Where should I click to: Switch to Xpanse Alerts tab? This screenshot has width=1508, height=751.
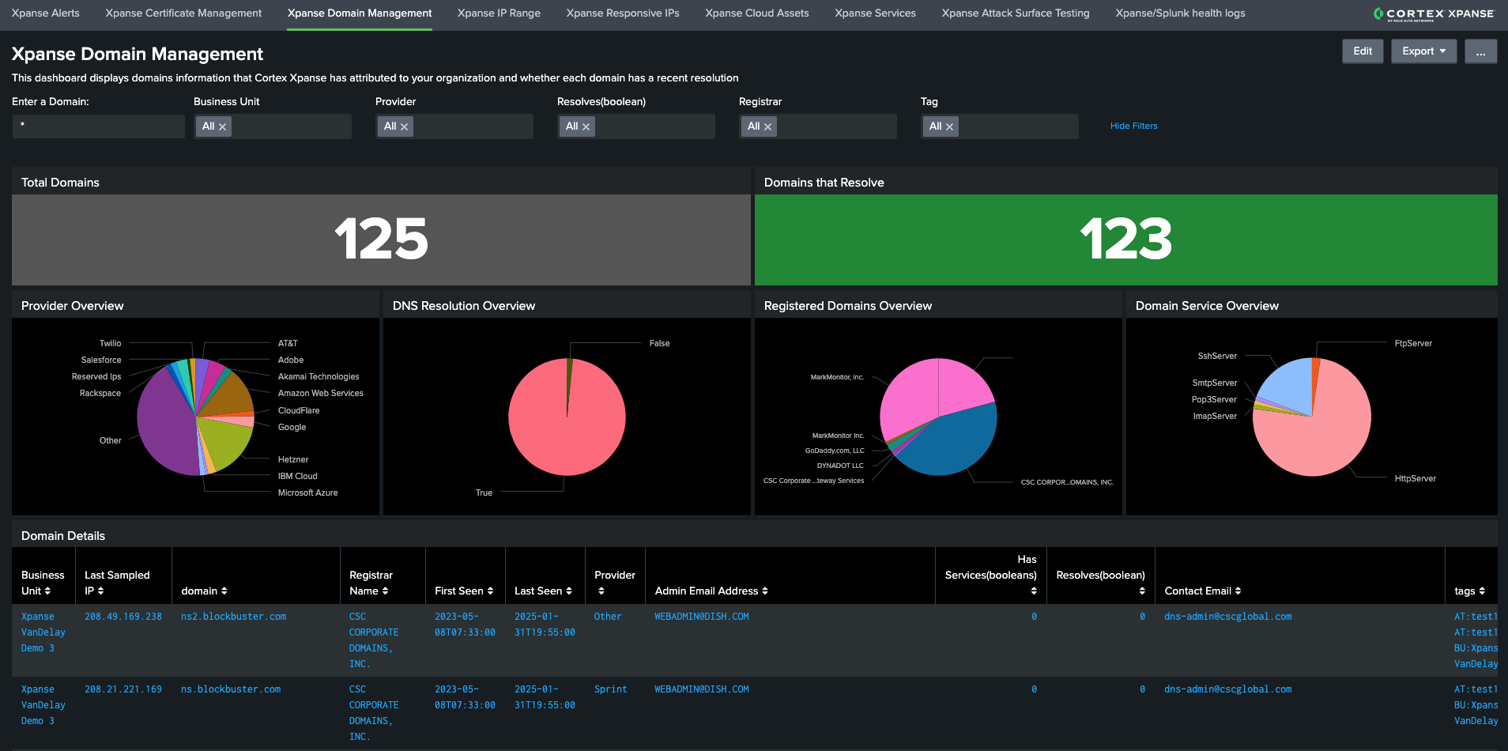click(46, 13)
